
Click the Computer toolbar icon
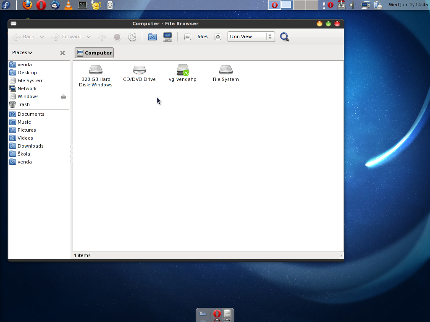(x=168, y=37)
